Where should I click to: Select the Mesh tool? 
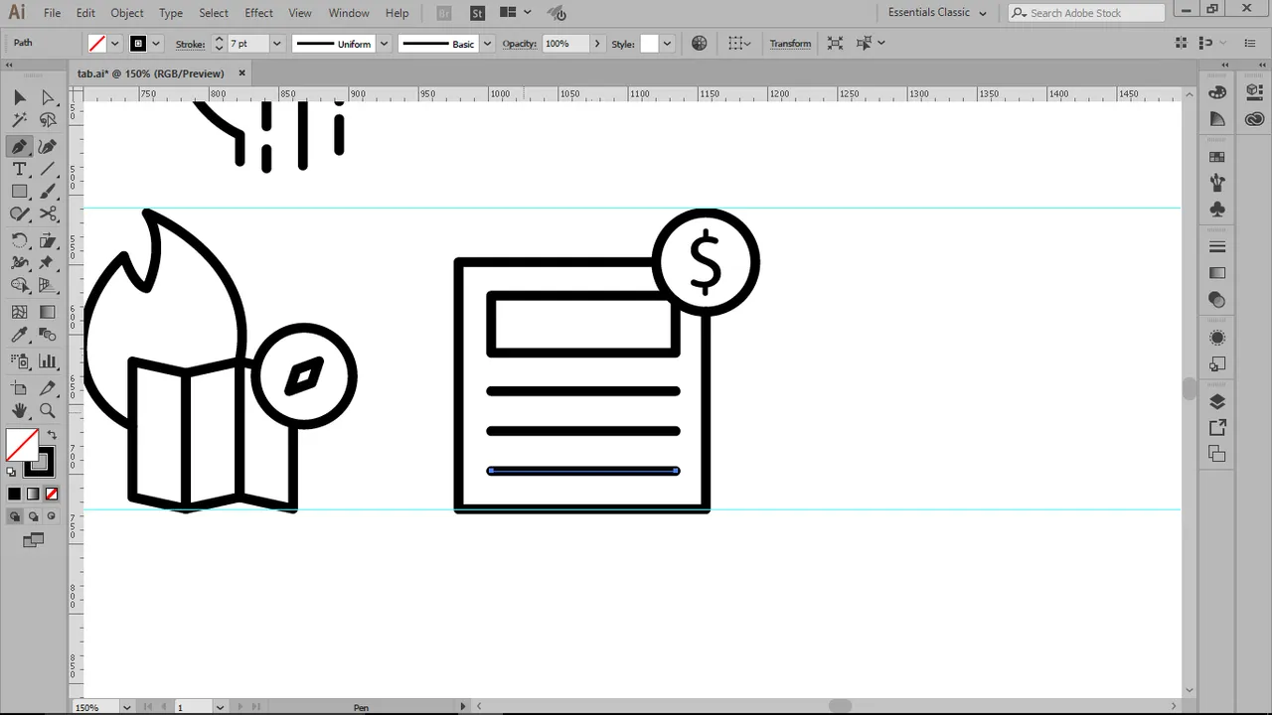[x=19, y=312]
